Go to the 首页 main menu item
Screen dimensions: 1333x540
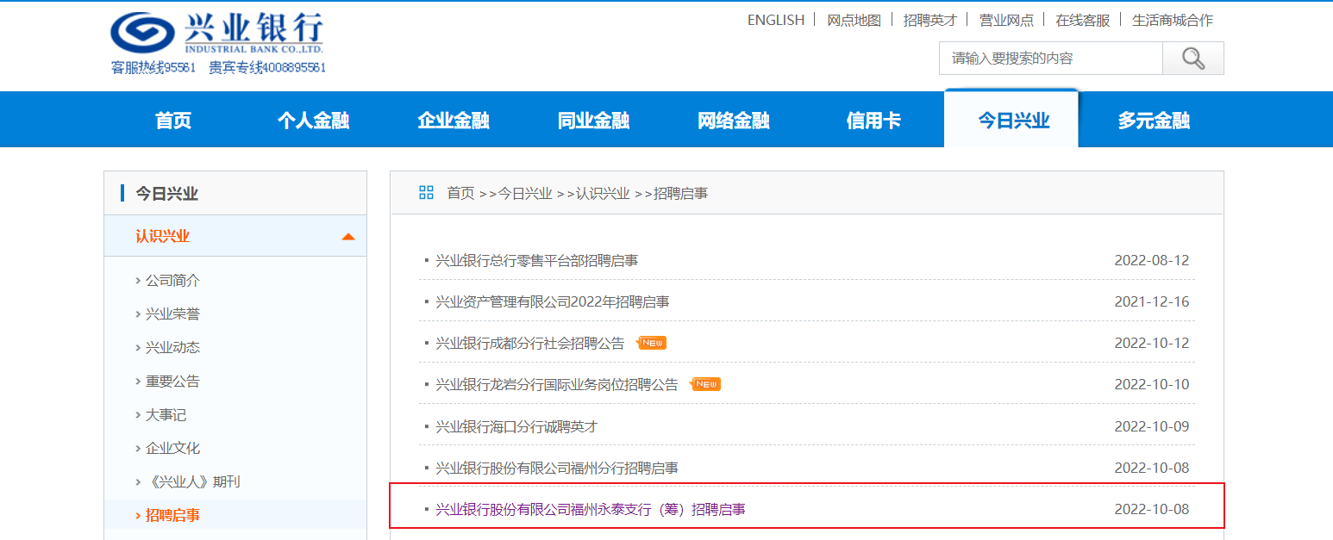click(173, 121)
